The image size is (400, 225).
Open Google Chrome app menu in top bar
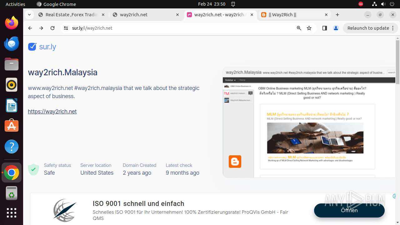[56, 4]
